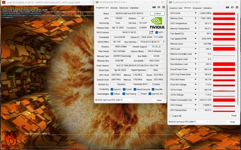Open the GPU selector dropdown in left GPU-Z window
241x150 pixels.
coord(115,100)
